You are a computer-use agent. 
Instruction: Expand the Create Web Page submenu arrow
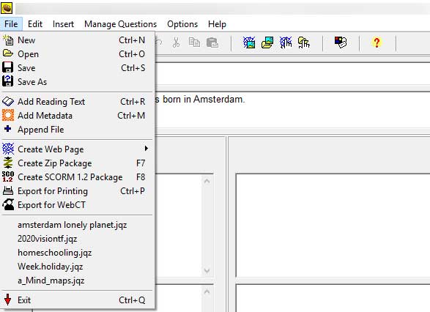147,149
